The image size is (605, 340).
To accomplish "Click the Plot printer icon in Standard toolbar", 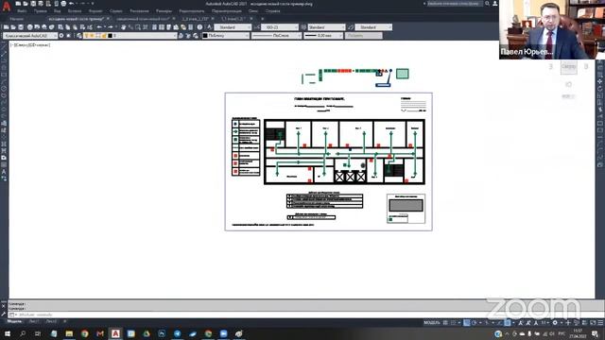I will coord(29,27).
